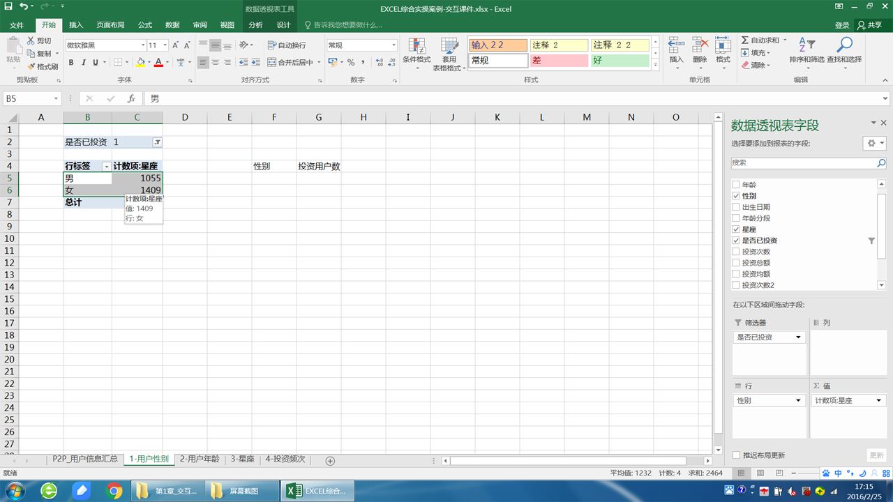This screenshot has height=502, width=893.
Task: Toggle Underline formatting
Action: [x=96, y=62]
